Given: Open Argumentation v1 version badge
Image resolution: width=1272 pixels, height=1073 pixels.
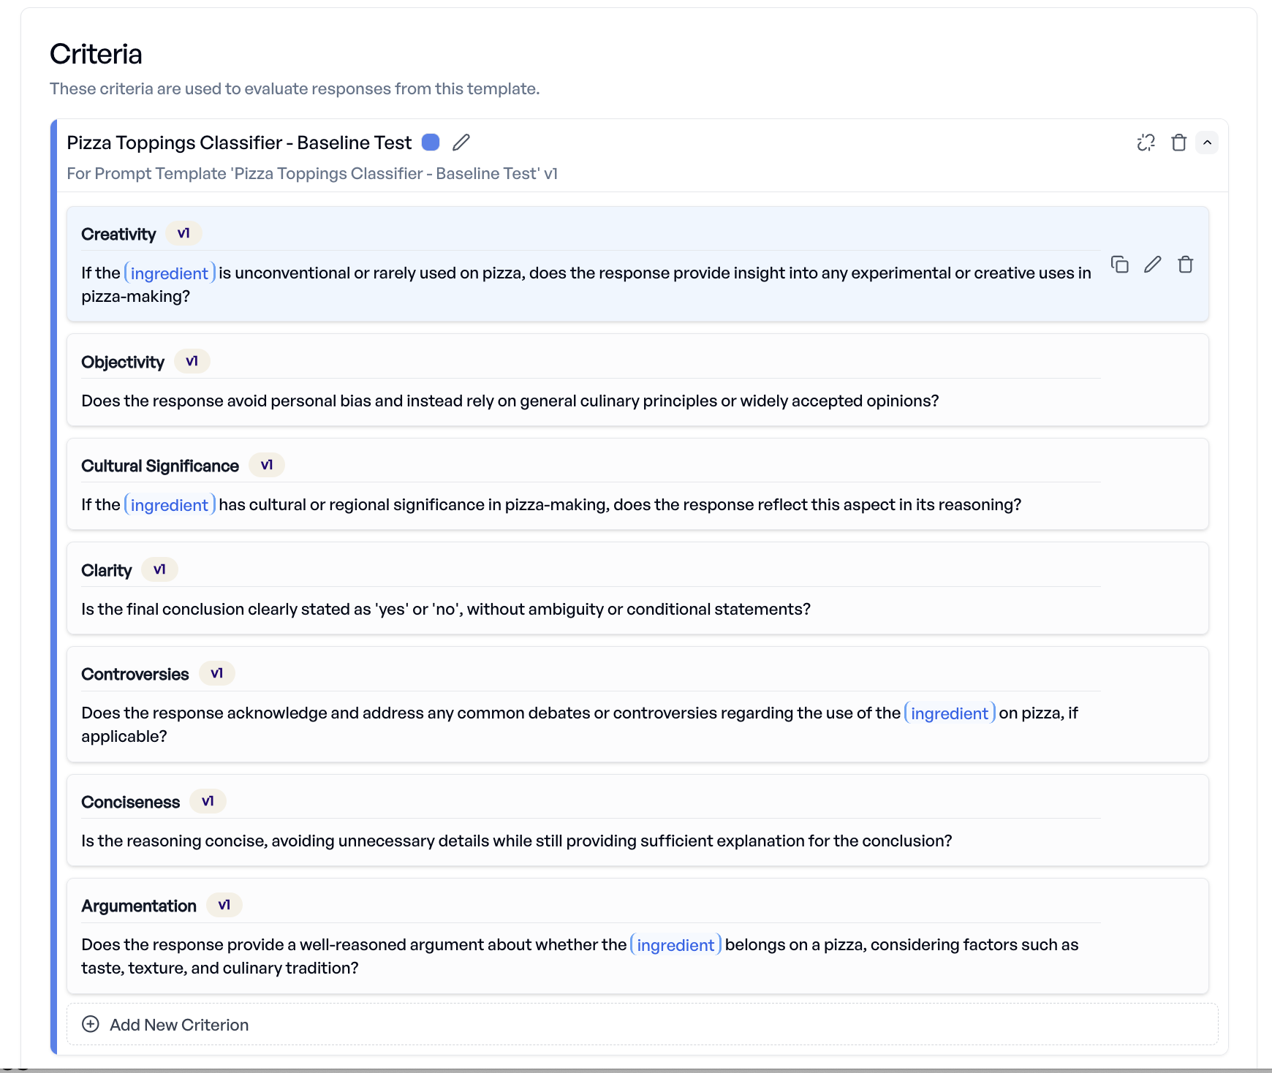Looking at the screenshot, I should point(224,905).
